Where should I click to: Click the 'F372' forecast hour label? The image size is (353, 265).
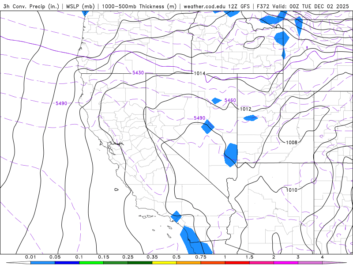tap(263, 6)
